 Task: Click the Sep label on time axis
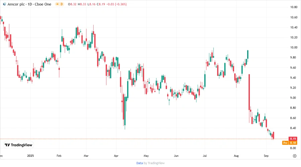(266, 156)
